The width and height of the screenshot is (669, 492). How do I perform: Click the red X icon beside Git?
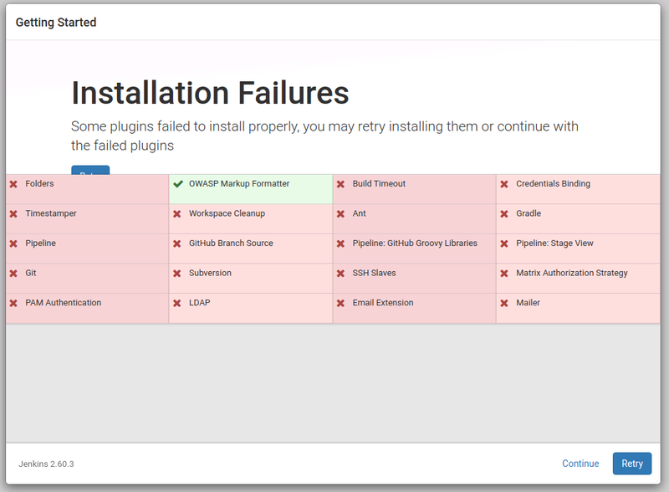point(13,274)
